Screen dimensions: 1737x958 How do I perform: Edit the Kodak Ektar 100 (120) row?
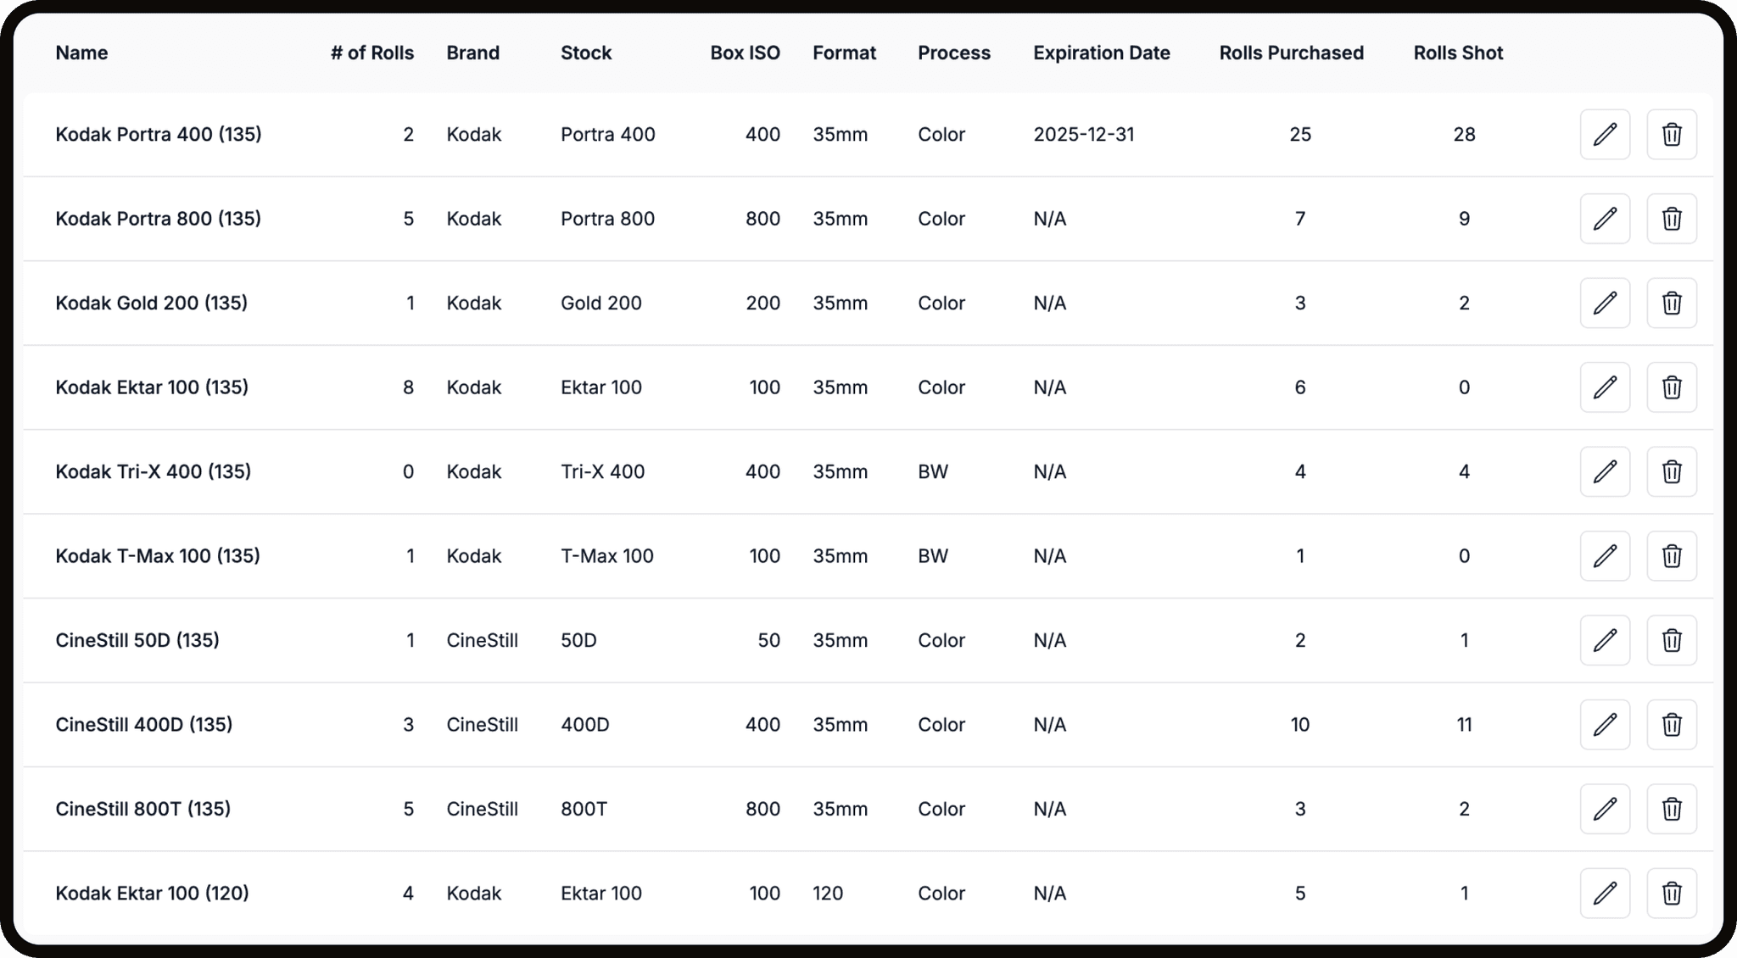point(1605,894)
